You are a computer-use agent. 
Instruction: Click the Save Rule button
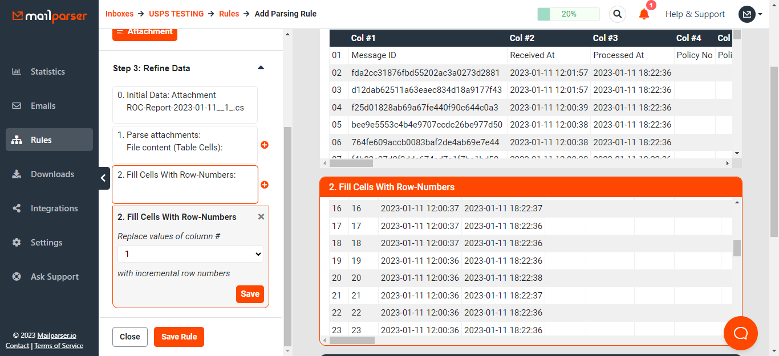coord(178,337)
